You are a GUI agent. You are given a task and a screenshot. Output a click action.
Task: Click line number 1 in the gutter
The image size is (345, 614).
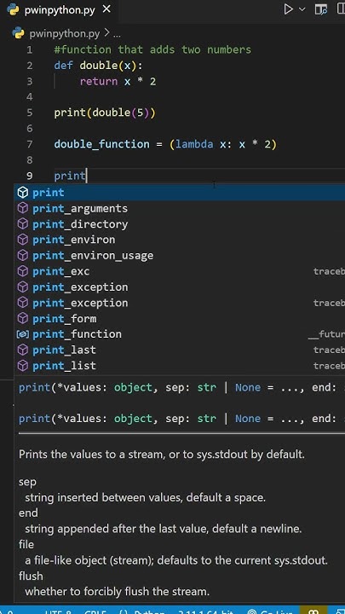[30, 49]
